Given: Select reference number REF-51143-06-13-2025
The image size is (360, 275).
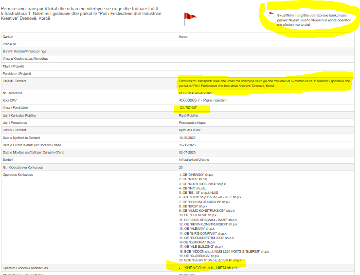Looking at the screenshot, I should [x=196, y=93].
